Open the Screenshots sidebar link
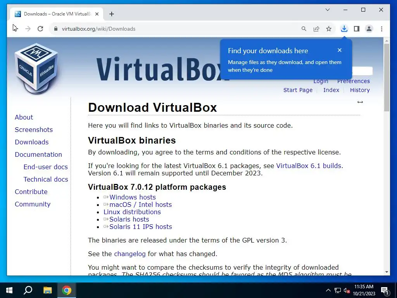 tap(34, 130)
